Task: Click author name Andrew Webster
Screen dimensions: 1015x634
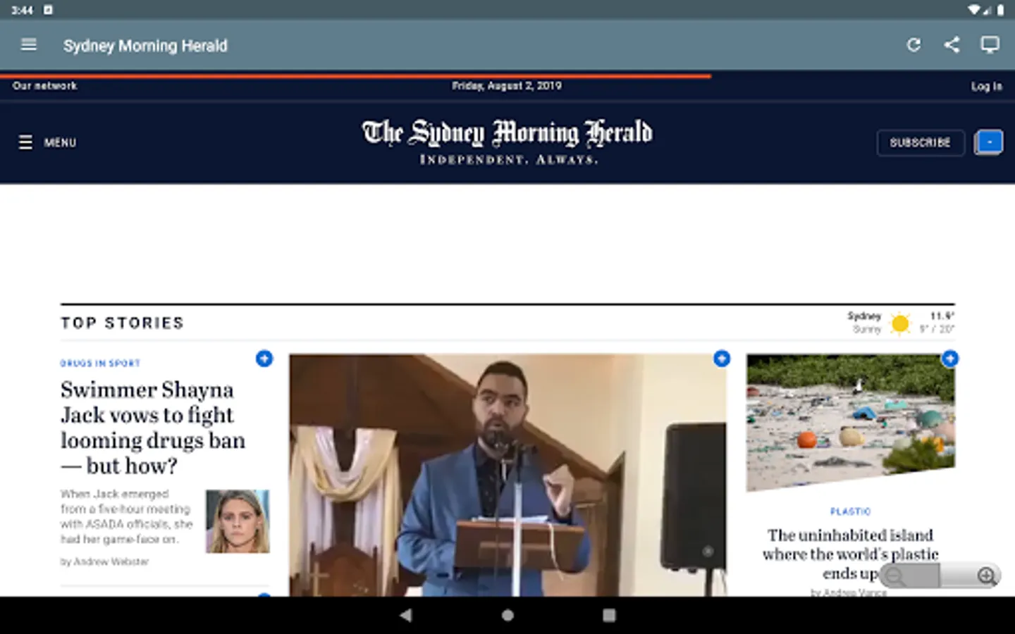Action: (111, 562)
